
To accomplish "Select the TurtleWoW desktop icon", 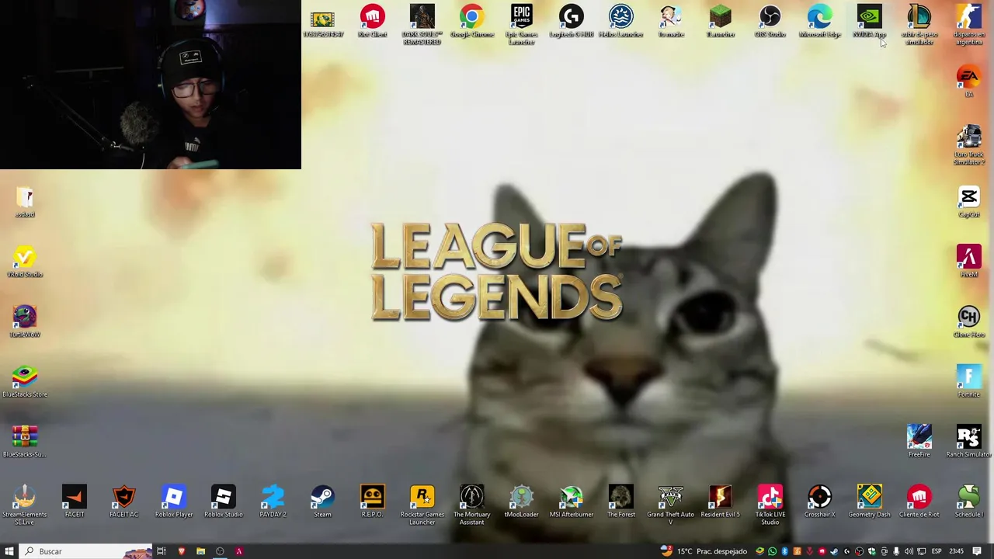I will point(25,320).
